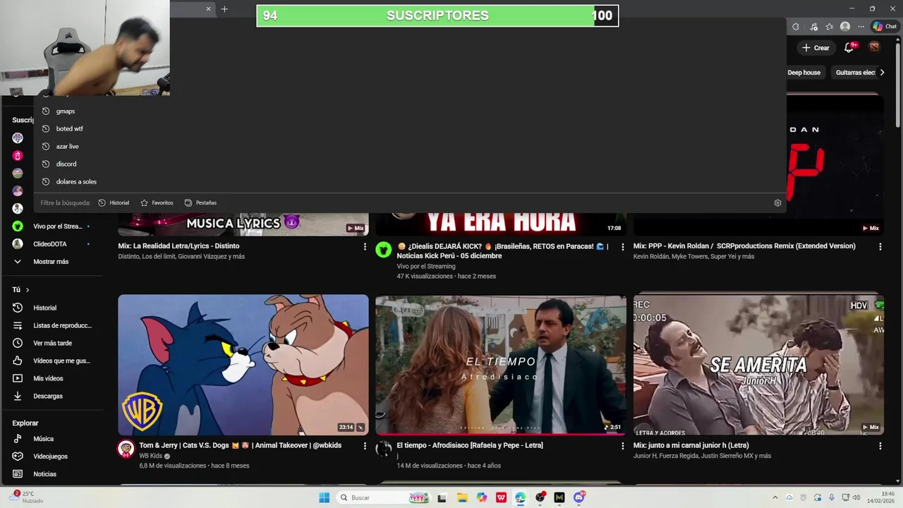This screenshot has height=508, width=903.
Task: Open WB Kids channel avatar
Action: [x=126, y=449]
